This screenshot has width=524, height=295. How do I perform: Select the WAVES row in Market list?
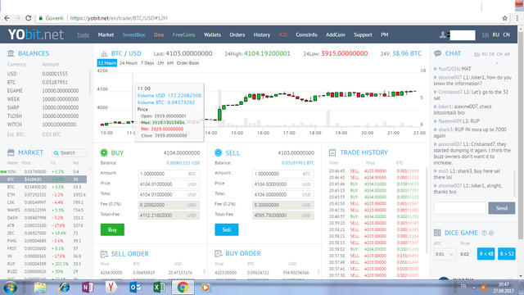tap(47, 210)
